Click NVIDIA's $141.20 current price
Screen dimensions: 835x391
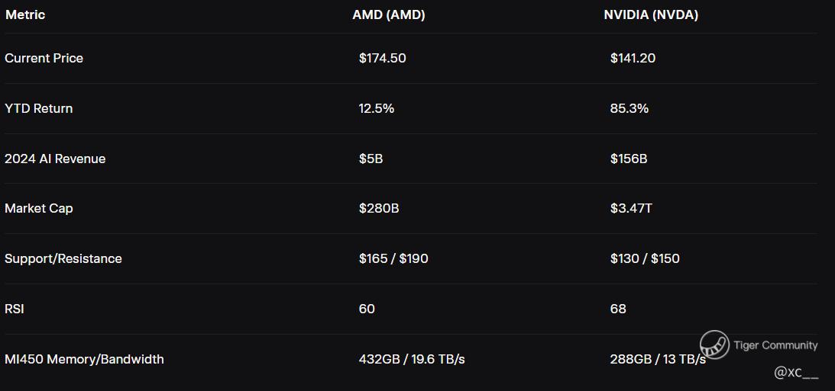(633, 58)
